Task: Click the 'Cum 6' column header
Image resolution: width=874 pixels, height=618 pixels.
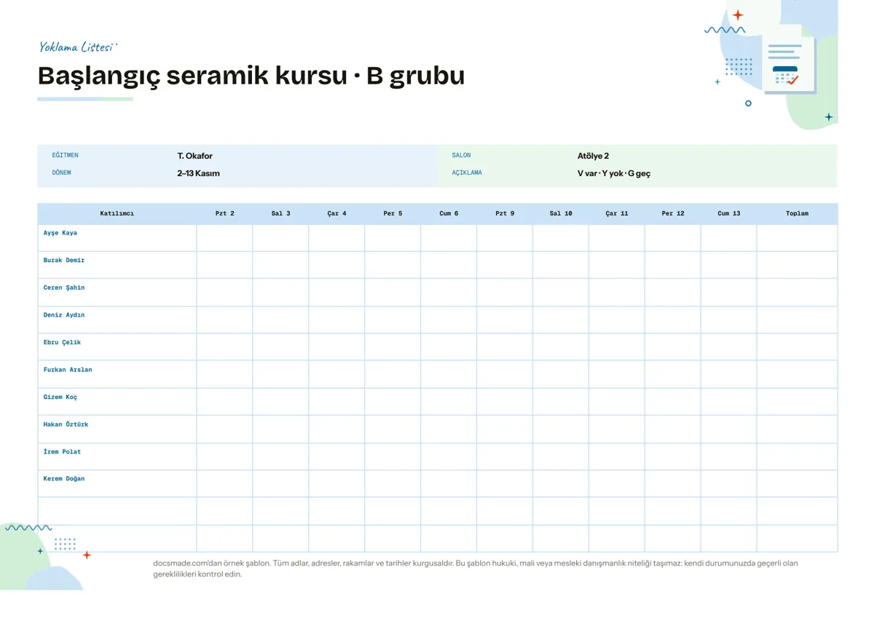Action: (449, 213)
